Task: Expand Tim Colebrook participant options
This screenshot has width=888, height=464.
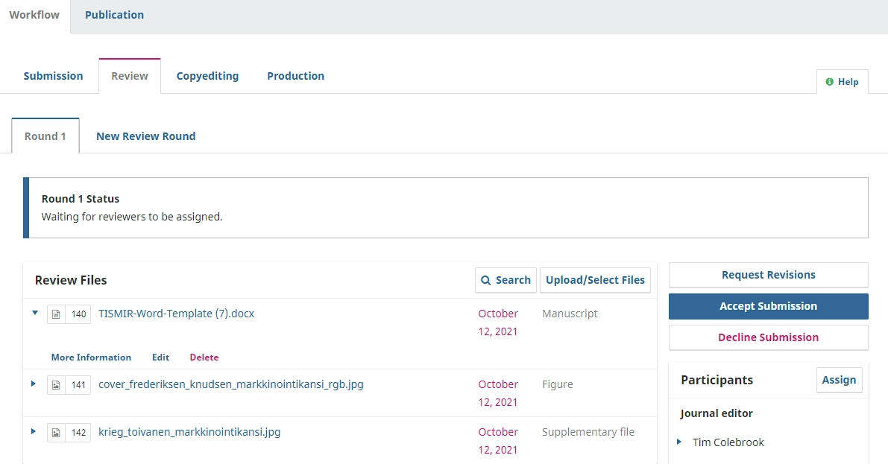Action: coord(679,442)
